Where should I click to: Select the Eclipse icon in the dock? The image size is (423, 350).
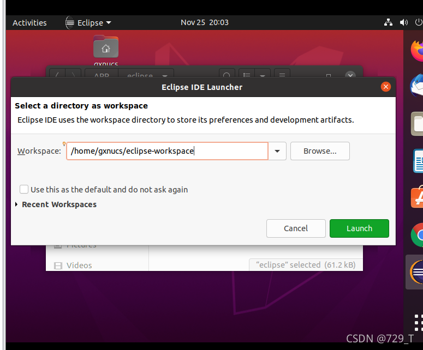point(416,272)
